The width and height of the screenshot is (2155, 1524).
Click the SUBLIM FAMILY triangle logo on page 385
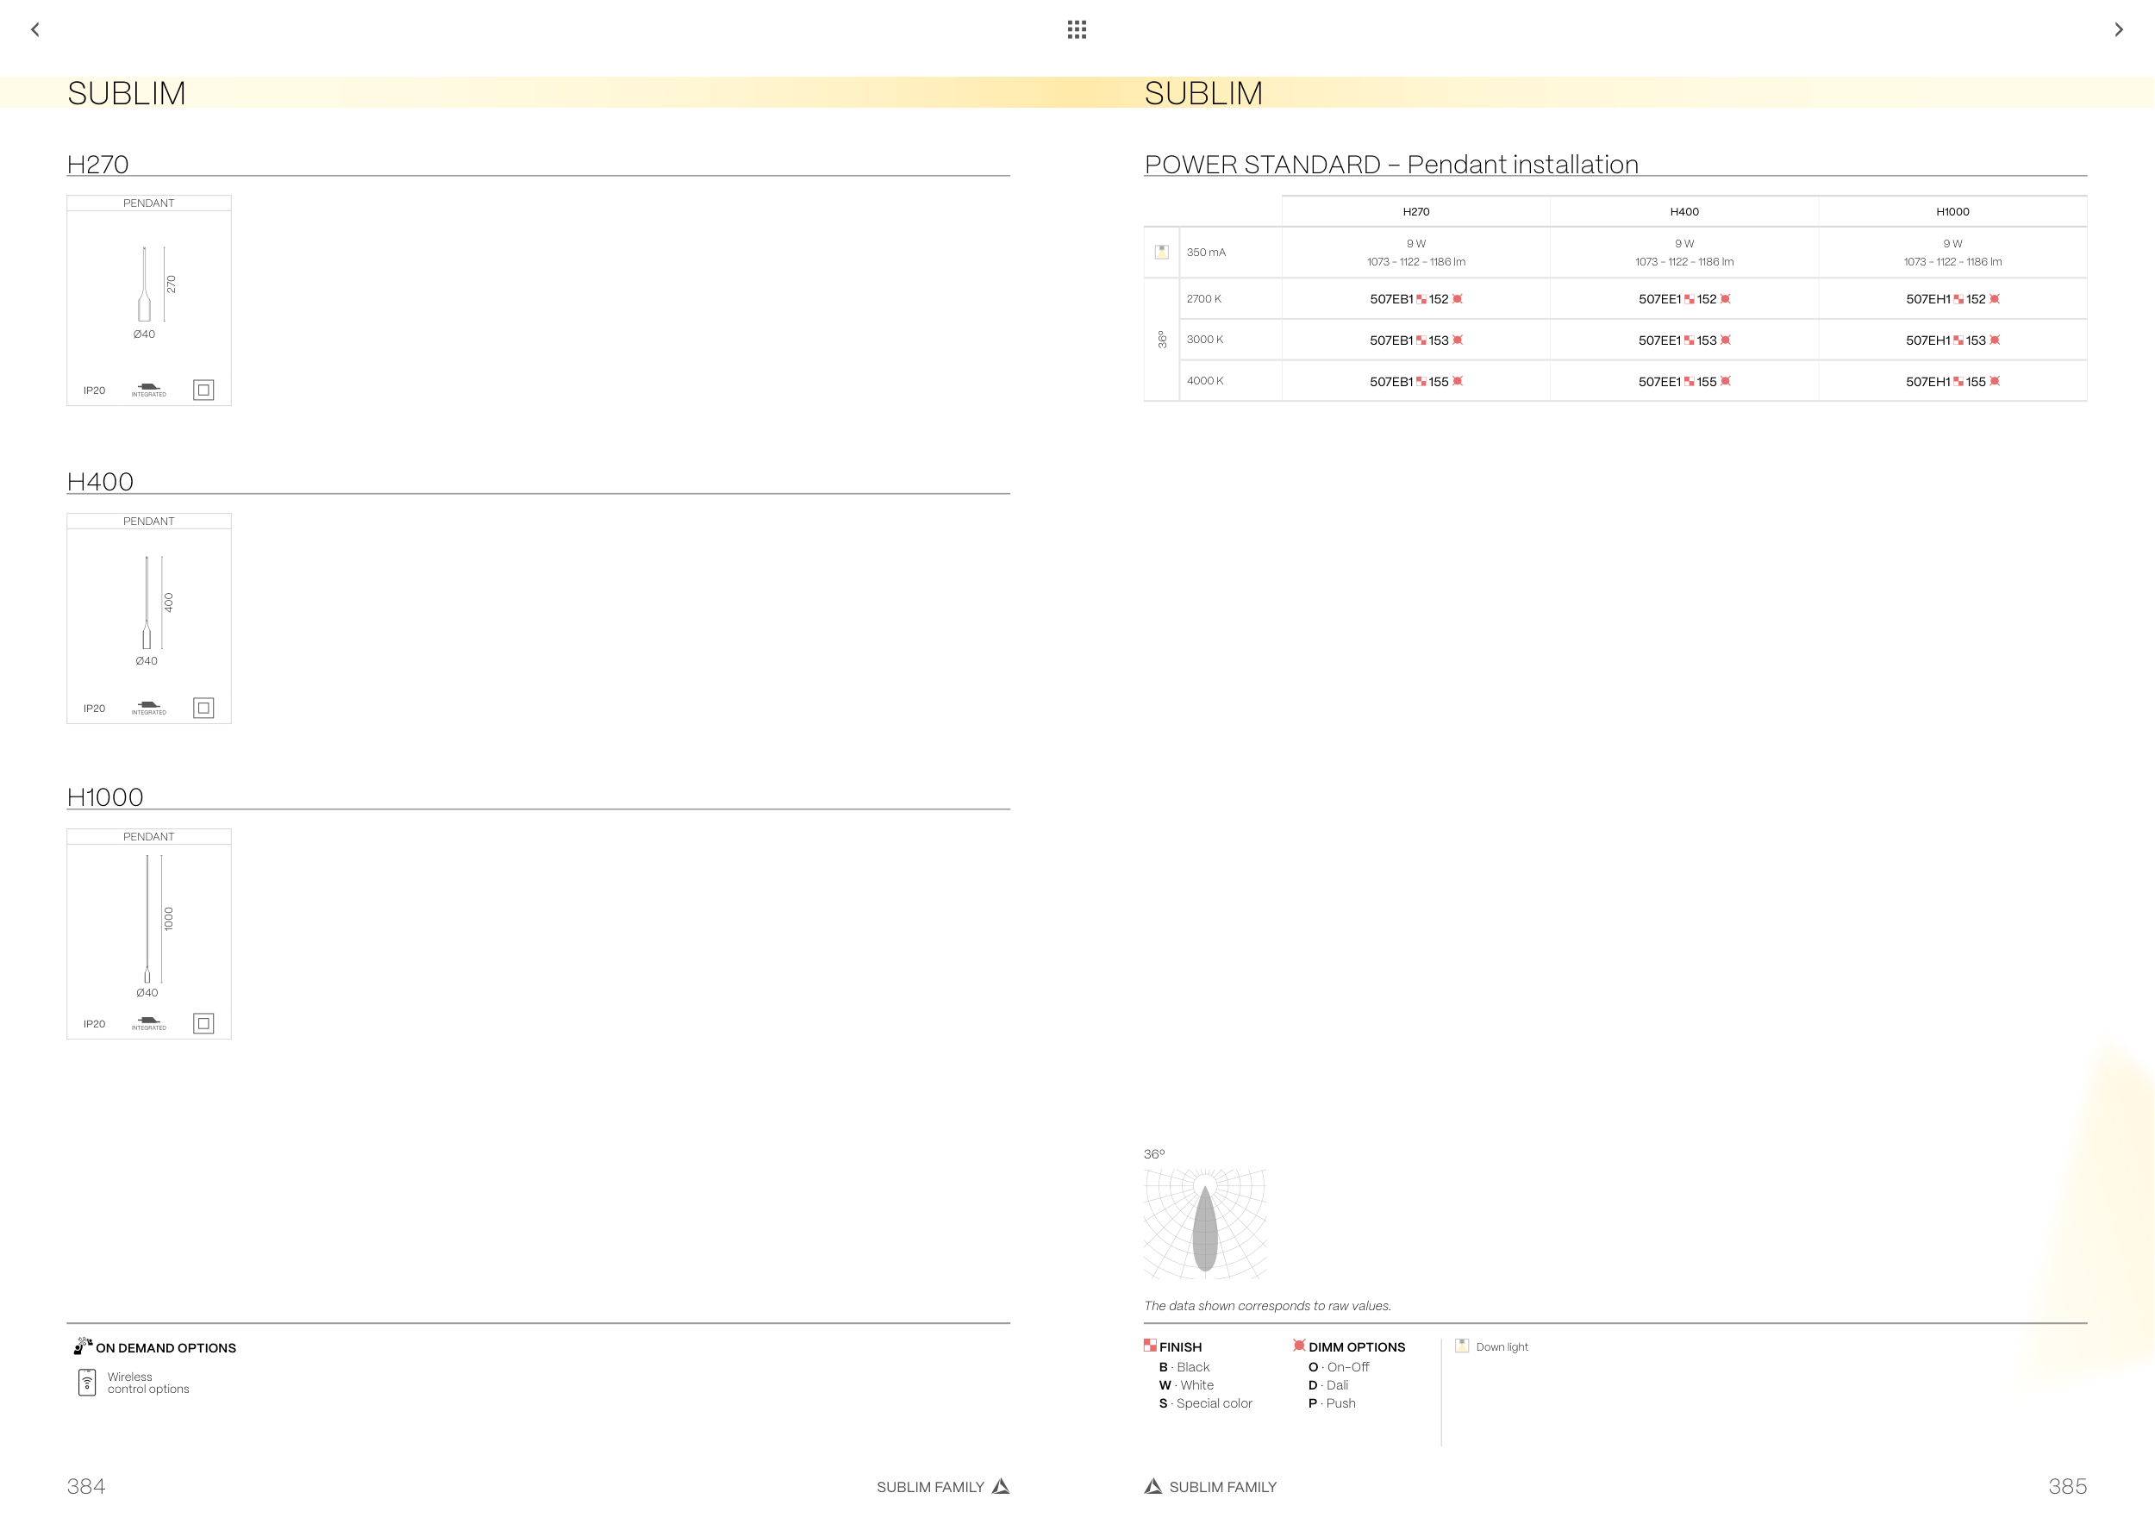[x=1153, y=1485]
